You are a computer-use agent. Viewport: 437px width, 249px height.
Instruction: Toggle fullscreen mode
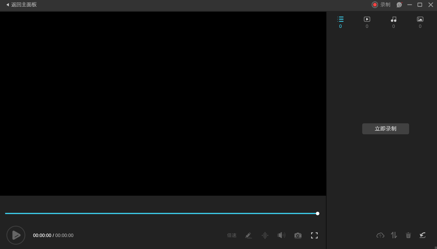pos(314,235)
